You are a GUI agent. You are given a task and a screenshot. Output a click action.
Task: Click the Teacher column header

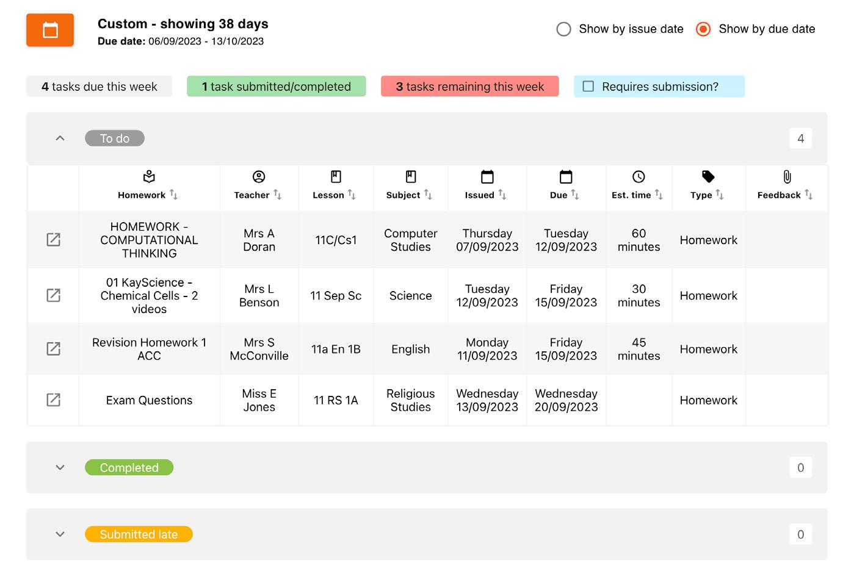pyautogui.click(x=252, y=195)
